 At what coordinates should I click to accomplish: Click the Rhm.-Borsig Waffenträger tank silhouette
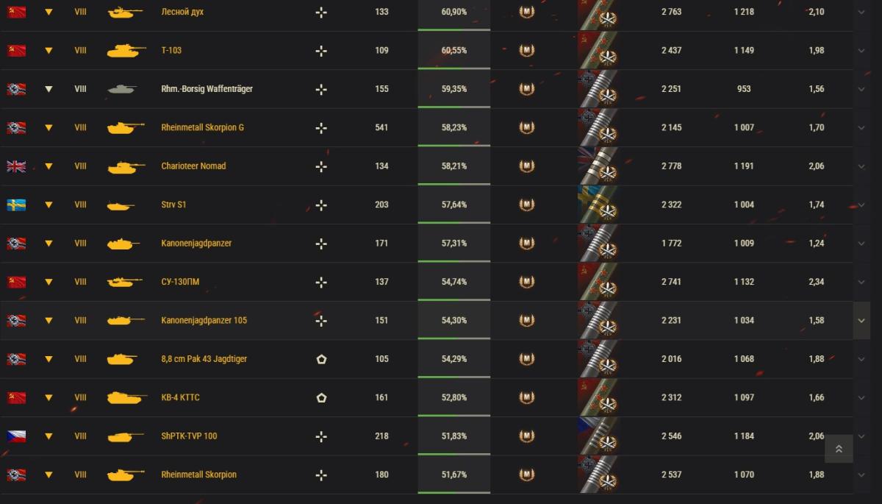coord(126,89)
